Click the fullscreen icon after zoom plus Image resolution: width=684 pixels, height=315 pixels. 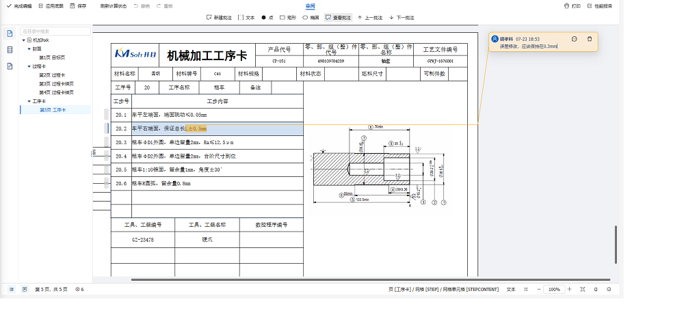(x=583, y=289)
